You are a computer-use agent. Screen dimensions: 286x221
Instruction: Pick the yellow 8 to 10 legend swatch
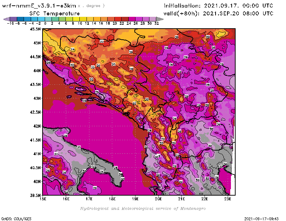(x=76, y=19)
